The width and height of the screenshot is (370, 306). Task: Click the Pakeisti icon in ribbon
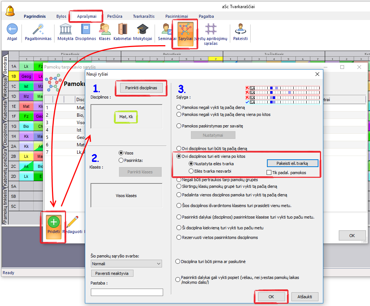coord(240,29)
